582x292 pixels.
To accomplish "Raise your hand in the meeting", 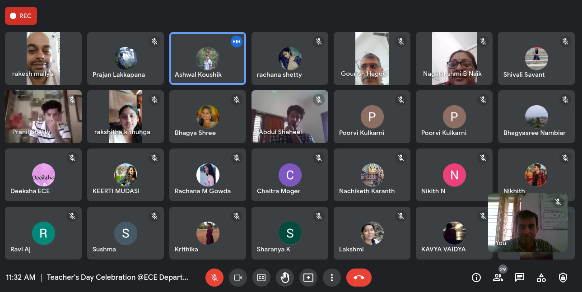I will pos(285,278).
